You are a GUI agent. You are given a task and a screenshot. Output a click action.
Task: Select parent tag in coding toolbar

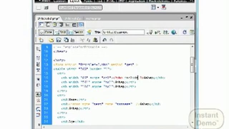point(38,80)
